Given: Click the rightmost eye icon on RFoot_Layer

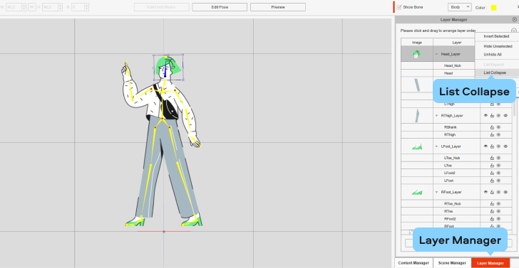Looking at the screenshot, I should (505, 192).
